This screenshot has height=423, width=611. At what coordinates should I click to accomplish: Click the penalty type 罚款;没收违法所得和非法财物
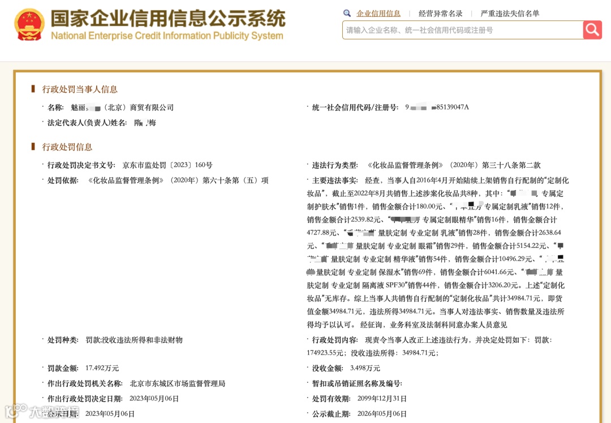[x=134, y=340]
